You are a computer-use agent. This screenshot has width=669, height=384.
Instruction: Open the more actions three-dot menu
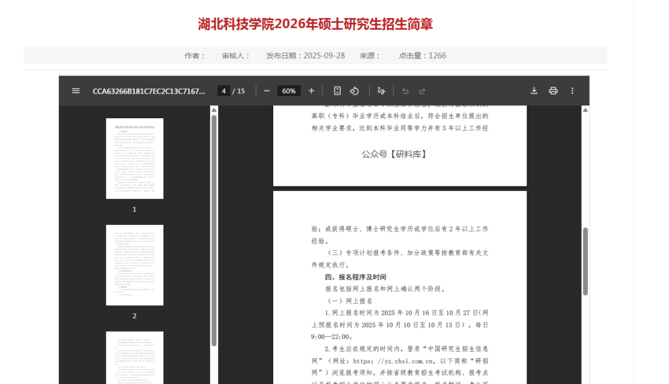(572, 91)
